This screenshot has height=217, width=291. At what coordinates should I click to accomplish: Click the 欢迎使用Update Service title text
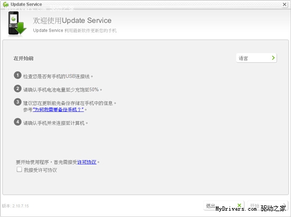72,21
